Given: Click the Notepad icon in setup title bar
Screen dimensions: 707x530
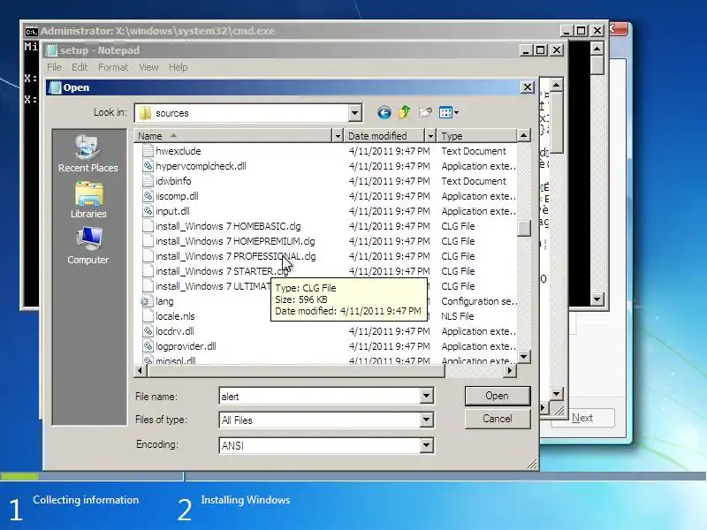Looking at the screenshot, I should pos(52,50).
